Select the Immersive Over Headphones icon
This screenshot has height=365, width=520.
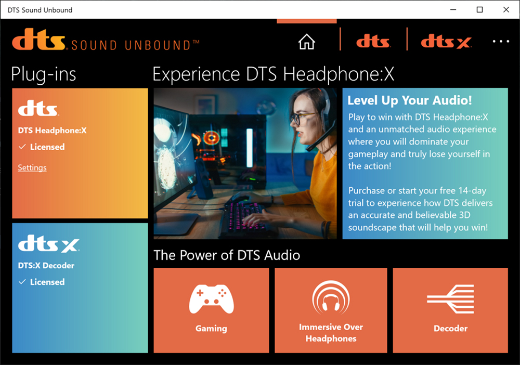coord(331,298)
